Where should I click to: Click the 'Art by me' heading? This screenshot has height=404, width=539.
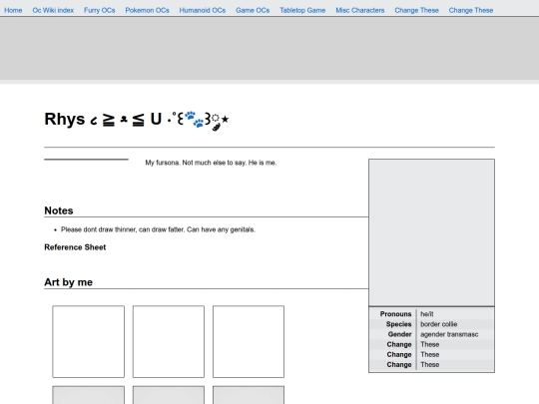pos(69,282)
